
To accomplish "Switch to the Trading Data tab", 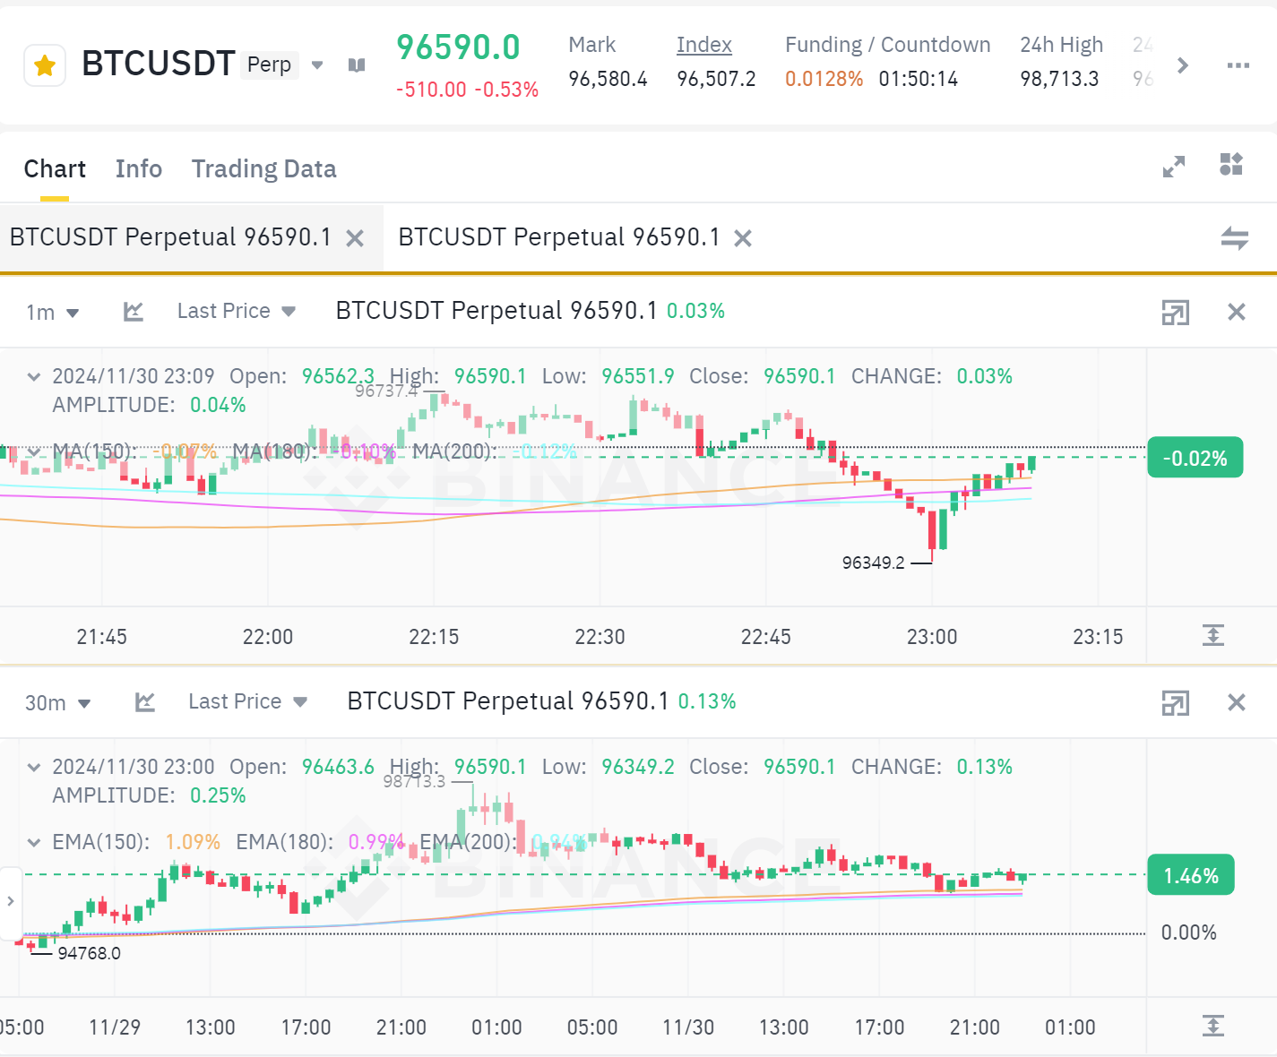I will coord(263,168).
